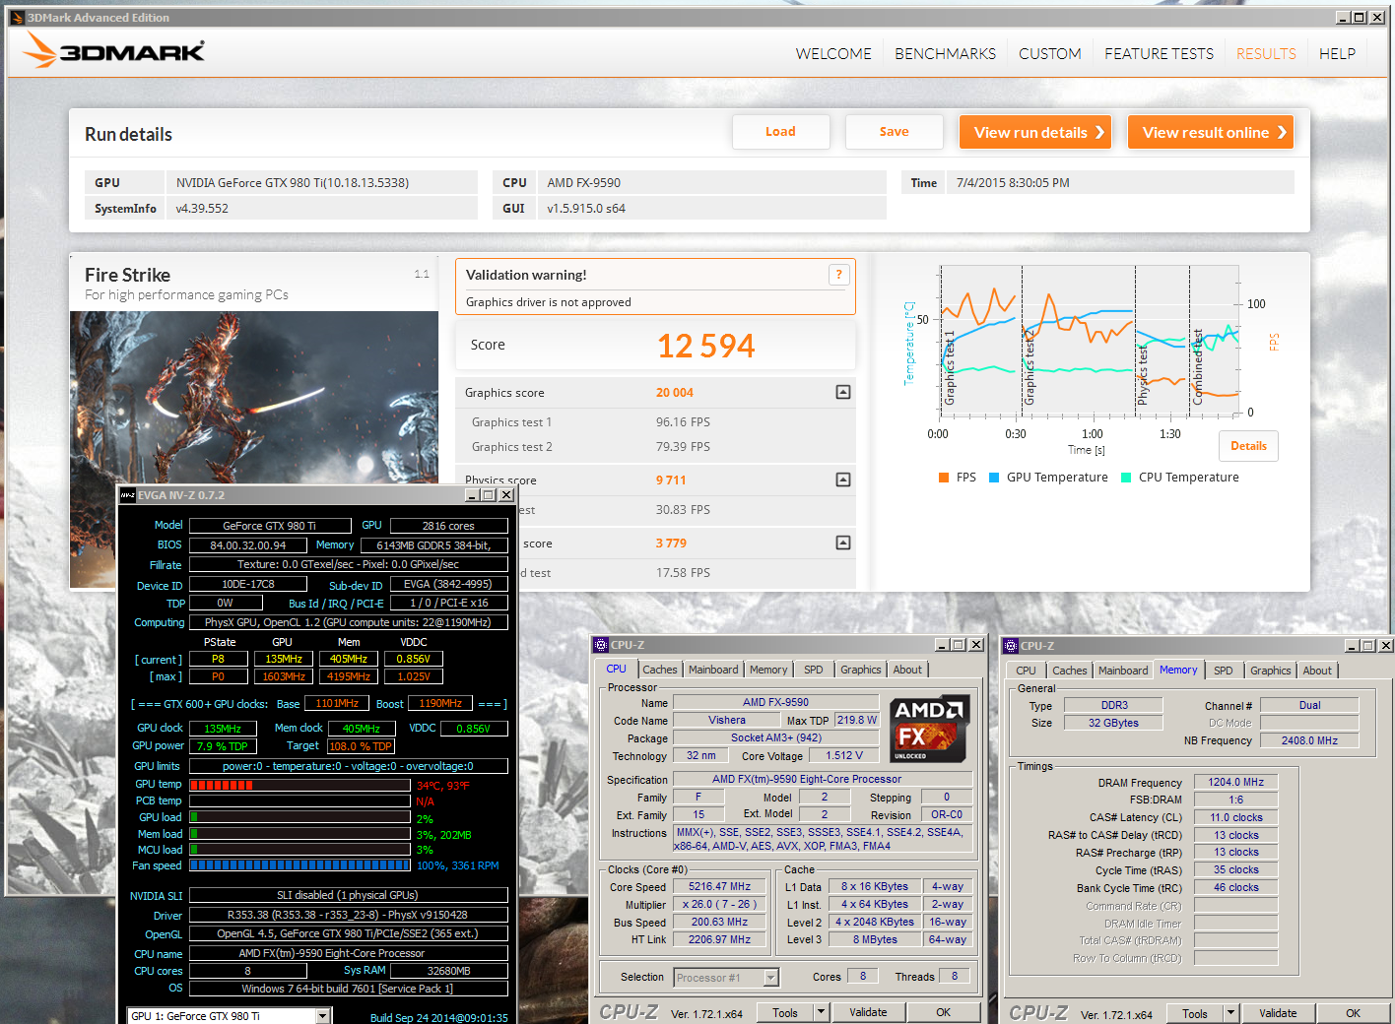Image resolution: width=1395 pixels, height=1024 pixels.
Task: Open SPD tab in right CPU-Z window
Action: click(1223, 671)
